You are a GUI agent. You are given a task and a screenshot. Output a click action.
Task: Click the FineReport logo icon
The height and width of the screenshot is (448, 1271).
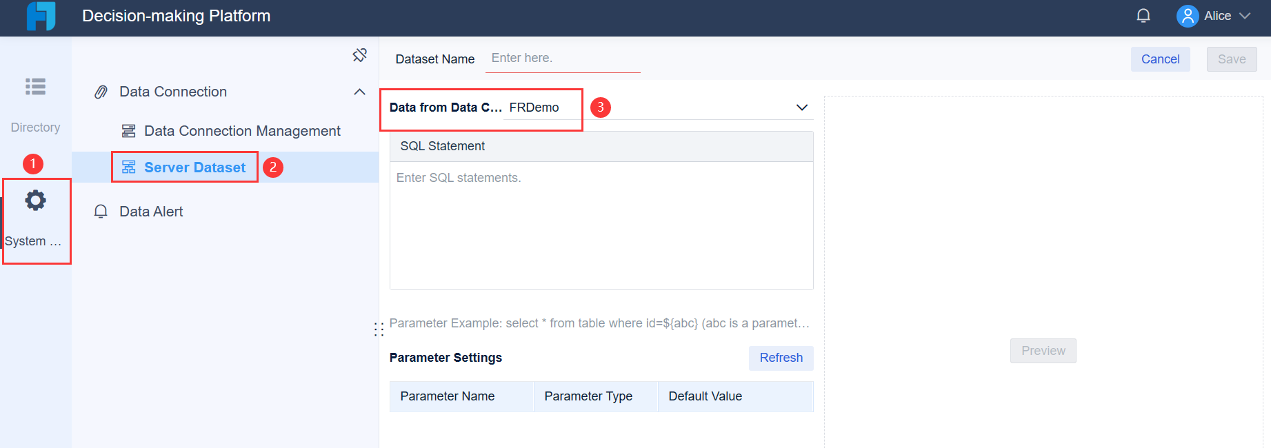pyautogui.click(x=41, y=16)
